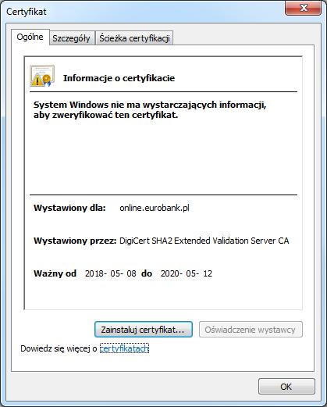The width and height of the screenshot is (327, 407).
Task: Switch to the Ogólne tab
Action: tap(30, 37)
